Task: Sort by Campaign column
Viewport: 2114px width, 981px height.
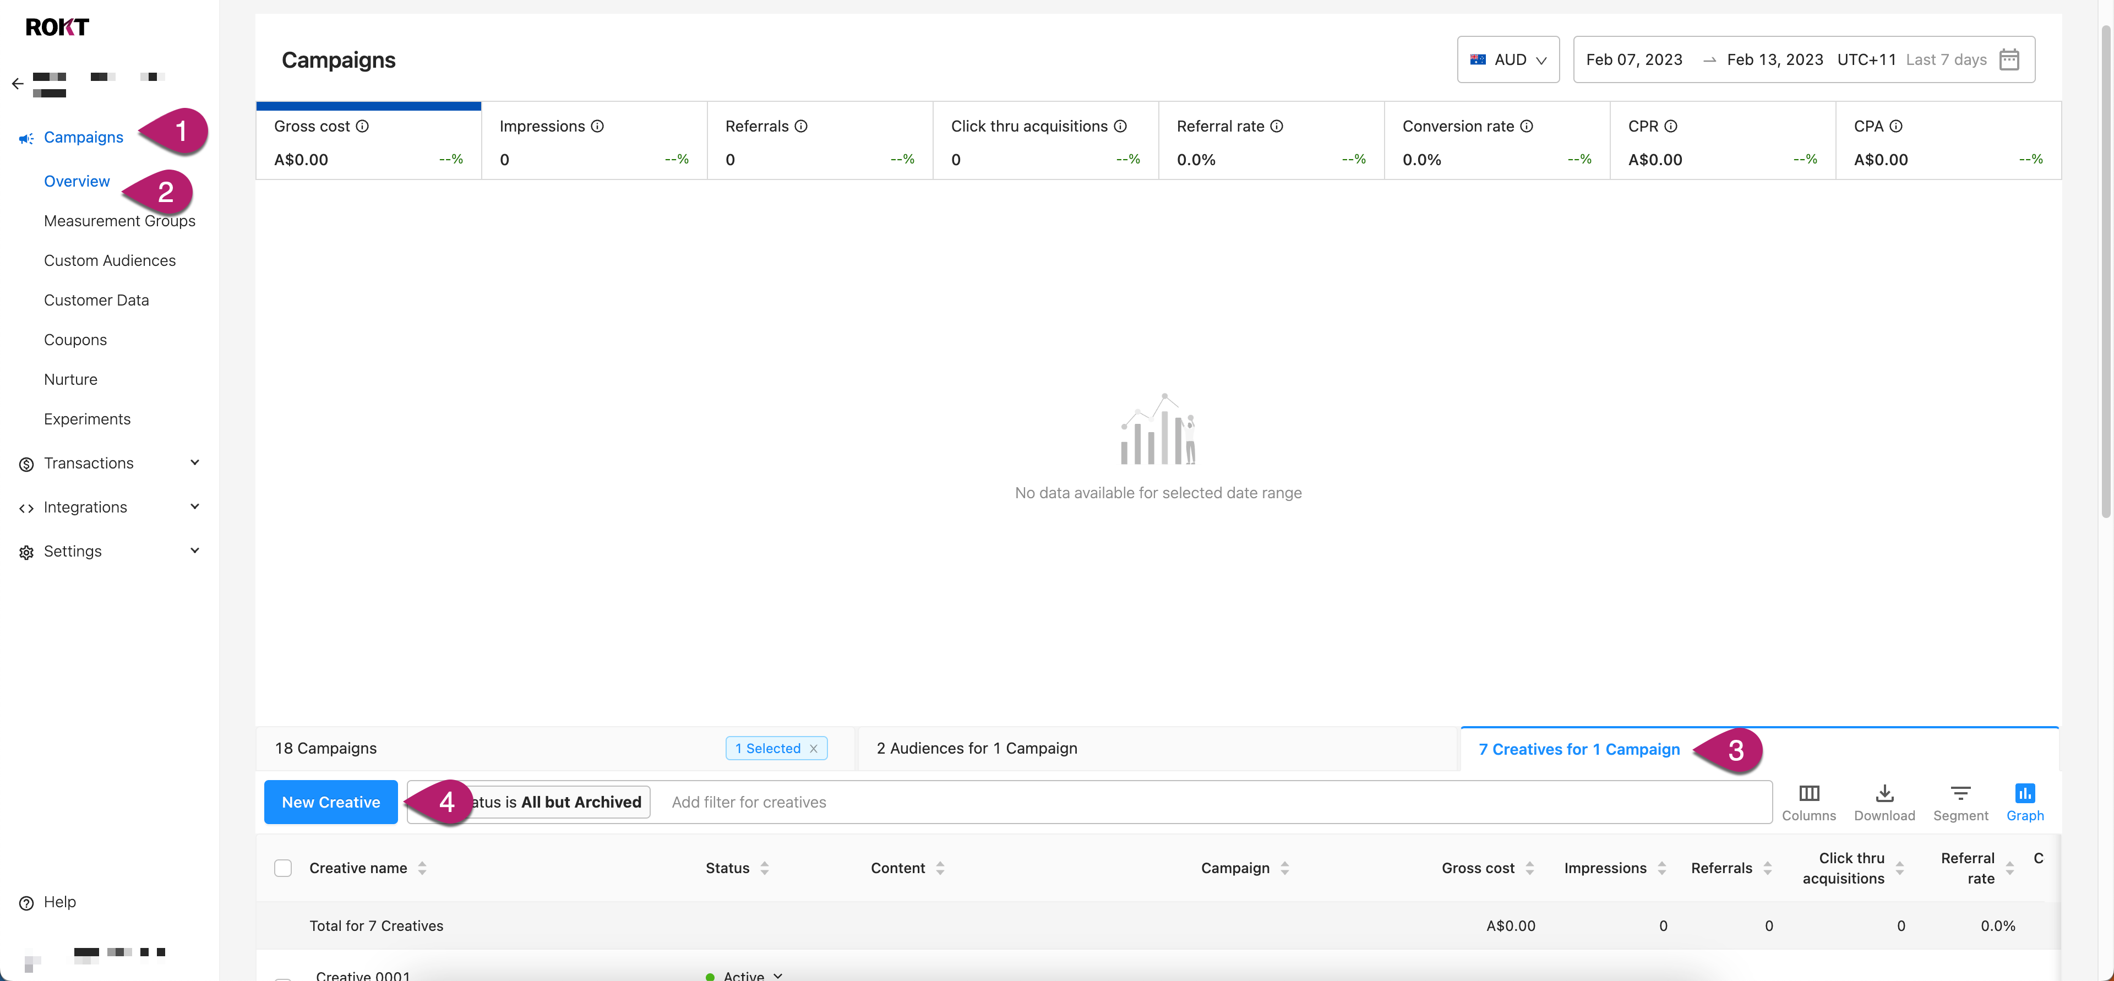Action: tap(1284, 868)
